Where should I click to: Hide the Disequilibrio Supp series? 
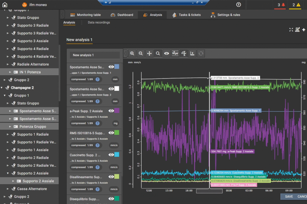pos(111,199)
